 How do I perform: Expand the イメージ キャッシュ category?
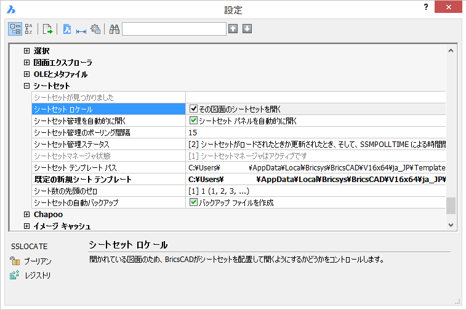26,226
